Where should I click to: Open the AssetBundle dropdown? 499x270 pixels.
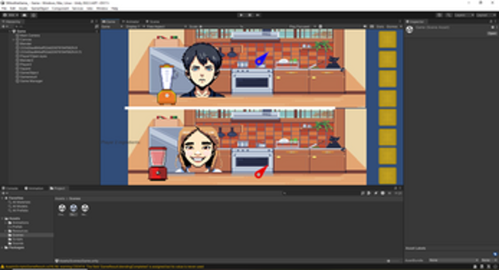click(x=452, y=260)
